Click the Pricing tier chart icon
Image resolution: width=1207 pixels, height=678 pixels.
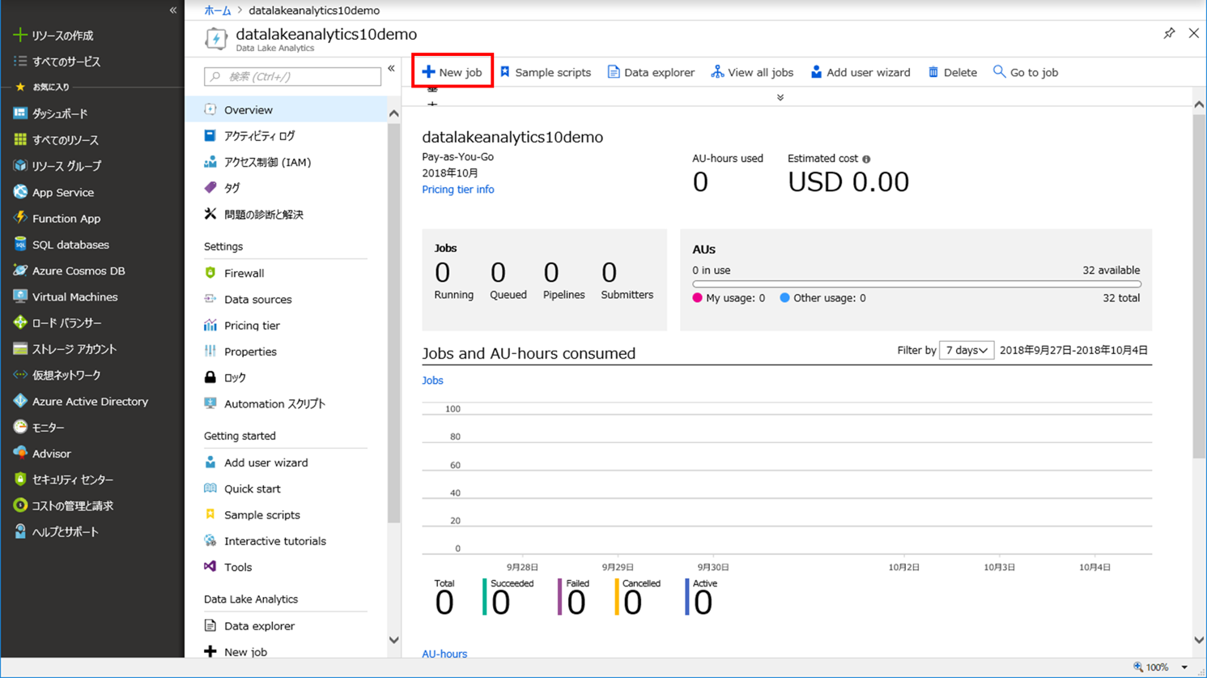[x=210, y=325]
